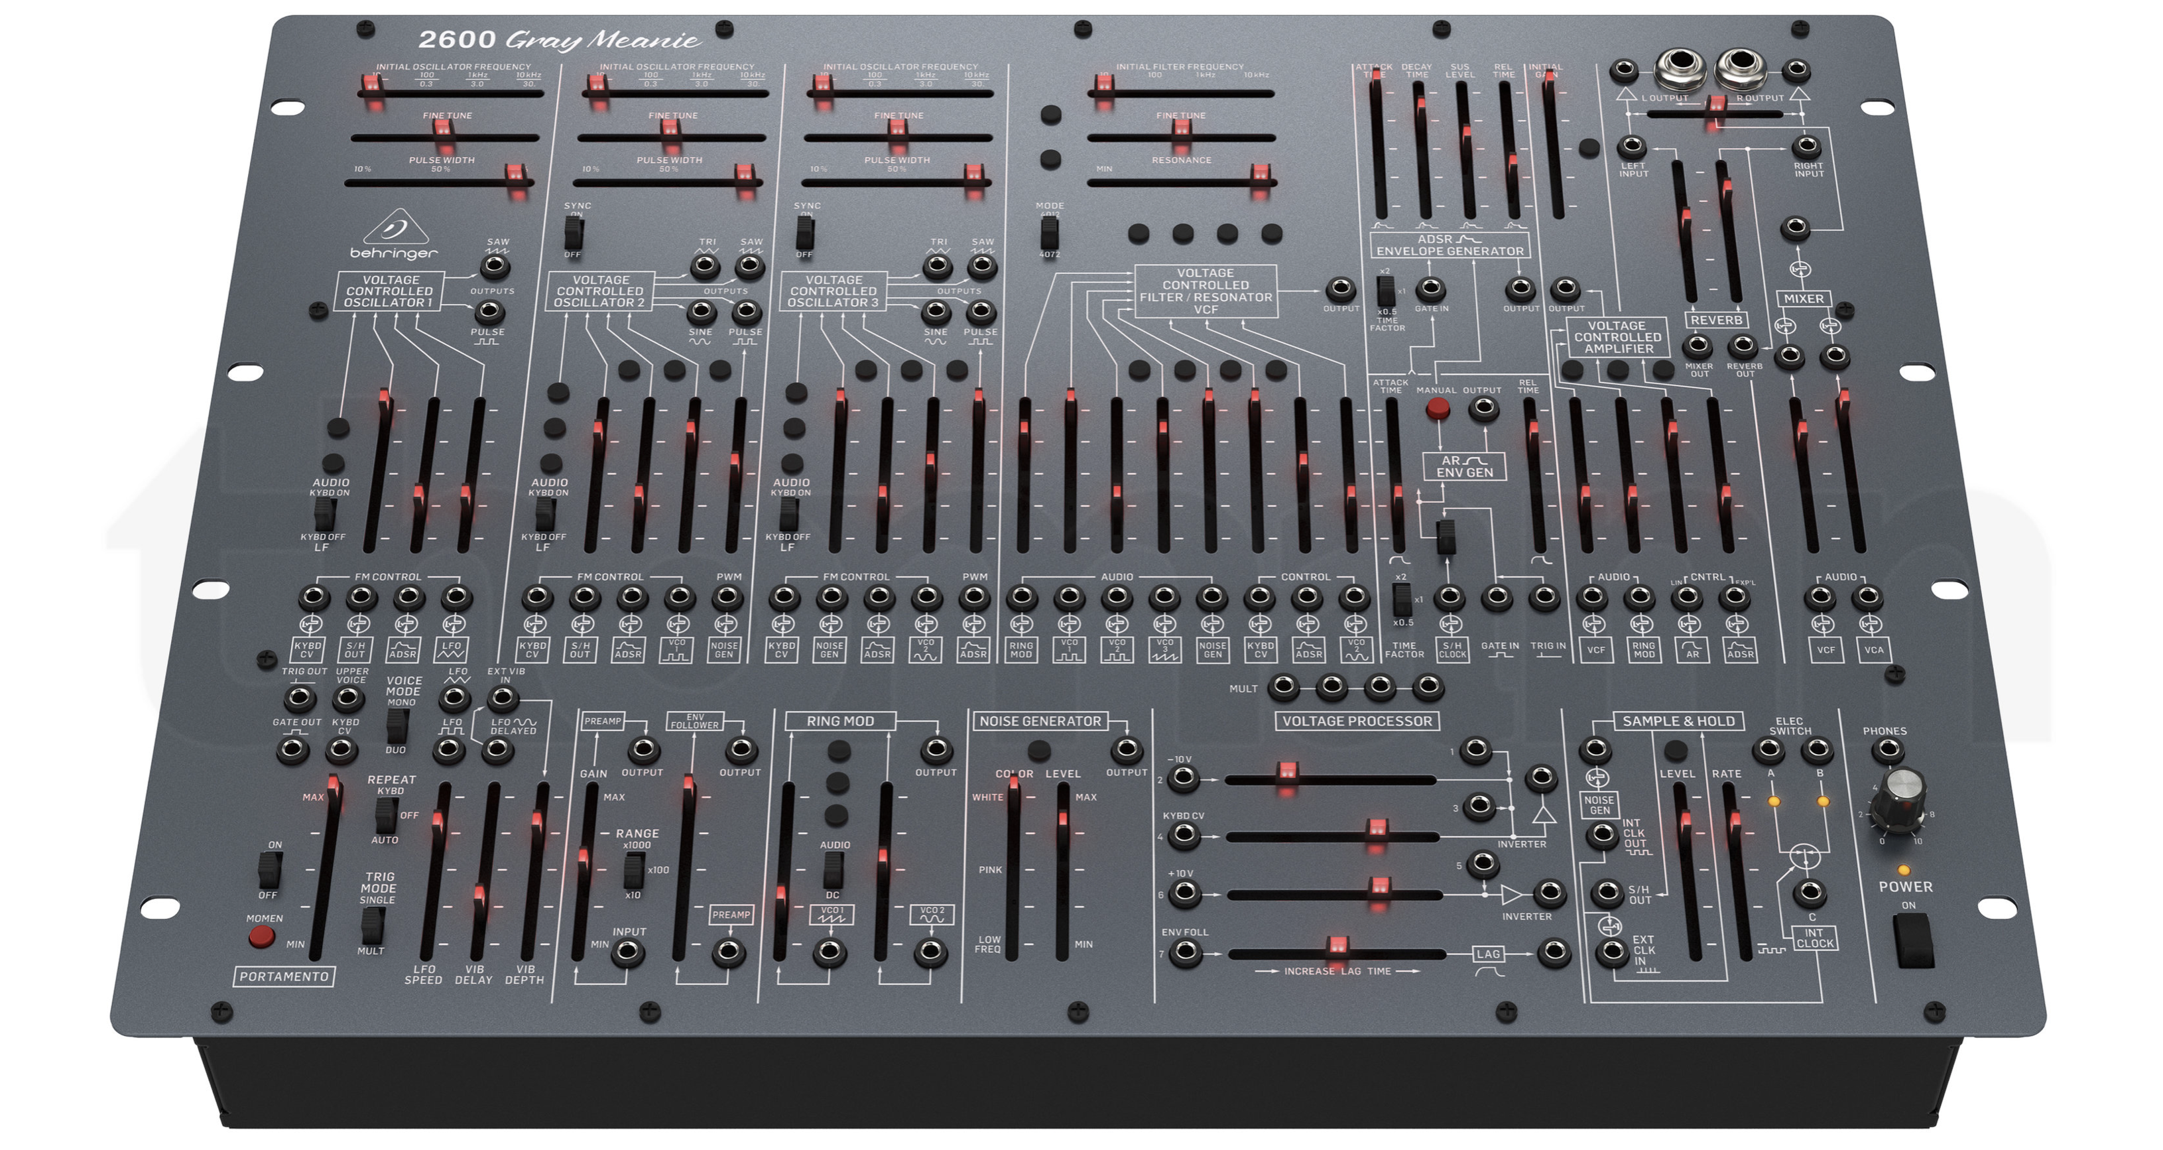Viewport: 2163px width, 1150px height.
Task: Flip the ring mod AUDIO/DC switch
Action: pyautogui.click(x=832, y=870)
